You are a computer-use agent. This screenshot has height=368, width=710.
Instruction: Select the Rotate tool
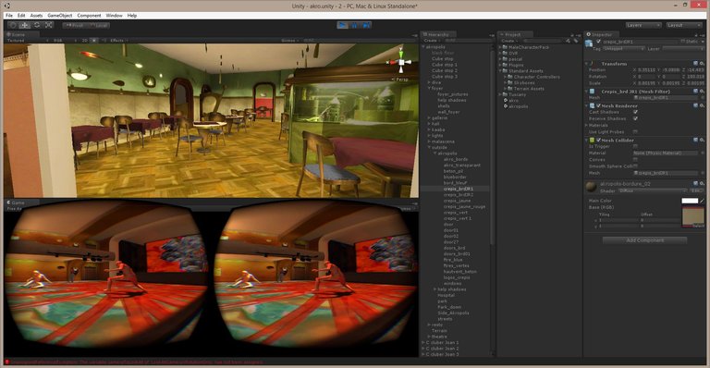pyautogui.click(x=37, y=25)
